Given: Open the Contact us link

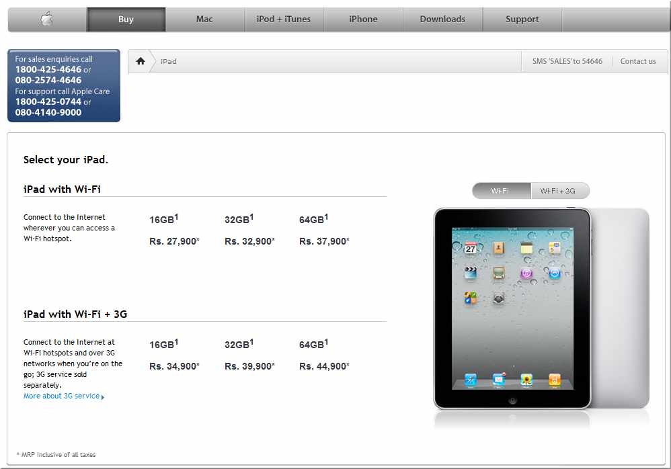Looking at the screenshot, I should [638, 61].
